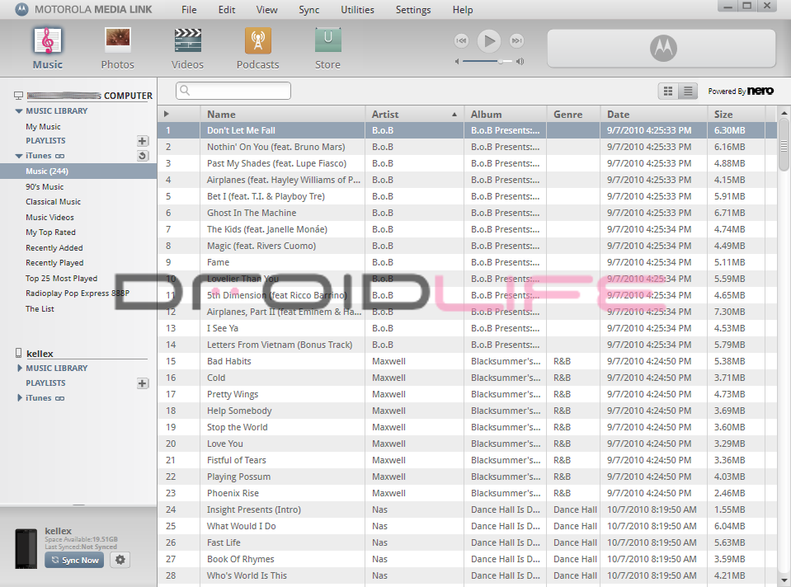
Task: Open the Podcasts section
Action: (x=257, y=48)
